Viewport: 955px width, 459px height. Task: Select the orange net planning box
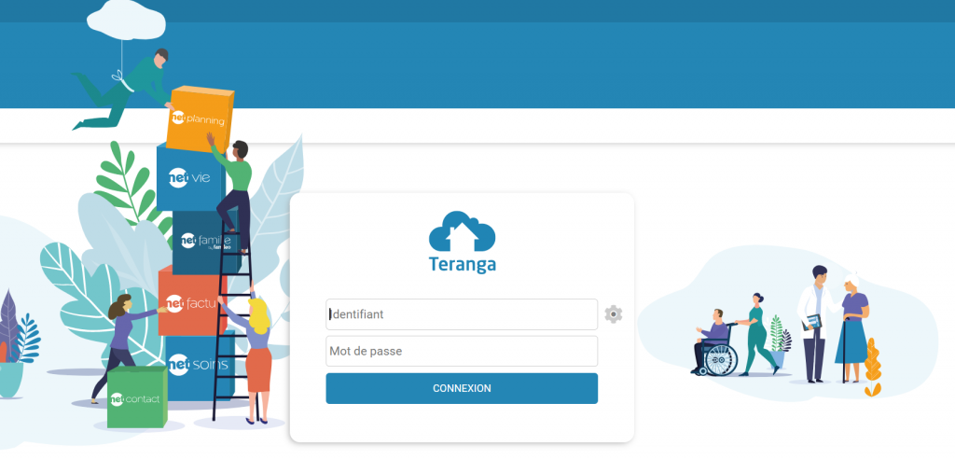(x=198, y=118)
